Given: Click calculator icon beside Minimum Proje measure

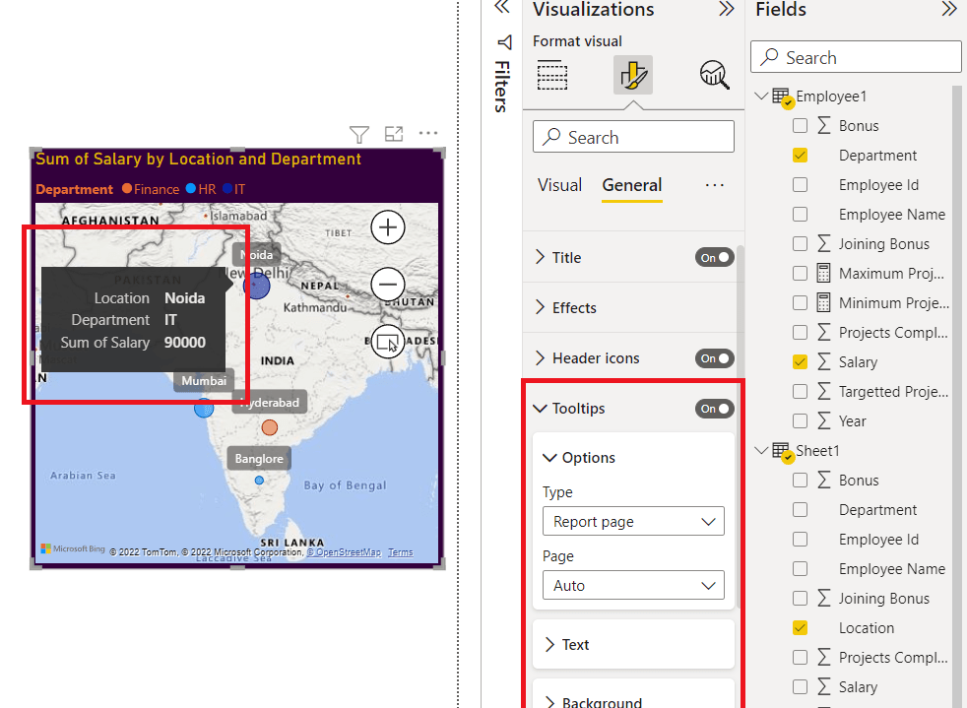Looking at the screenshot, I should click(x=823, y=303).
